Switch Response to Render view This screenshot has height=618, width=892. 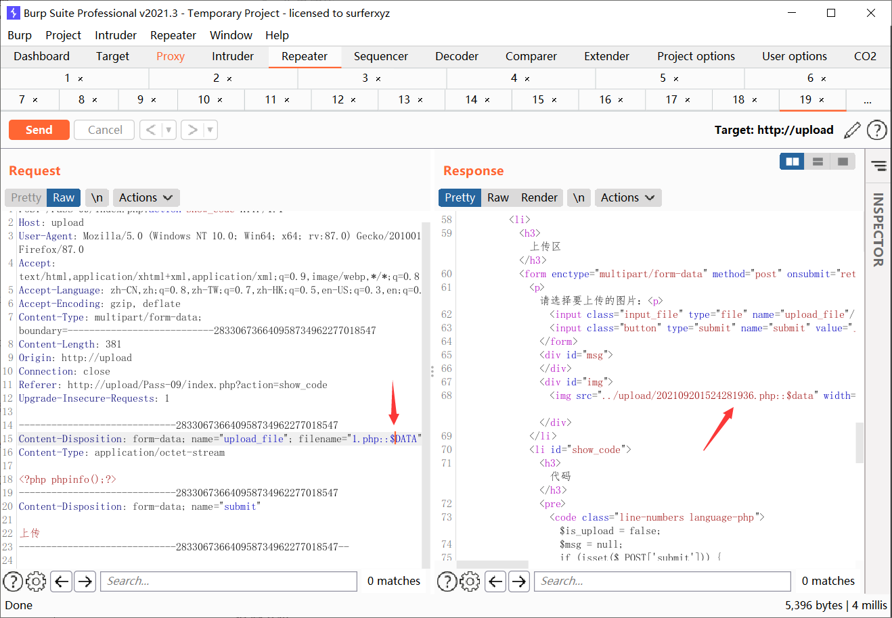[x=539, y=197]
